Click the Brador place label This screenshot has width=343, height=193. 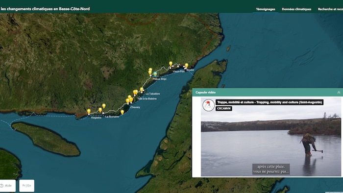190,70
